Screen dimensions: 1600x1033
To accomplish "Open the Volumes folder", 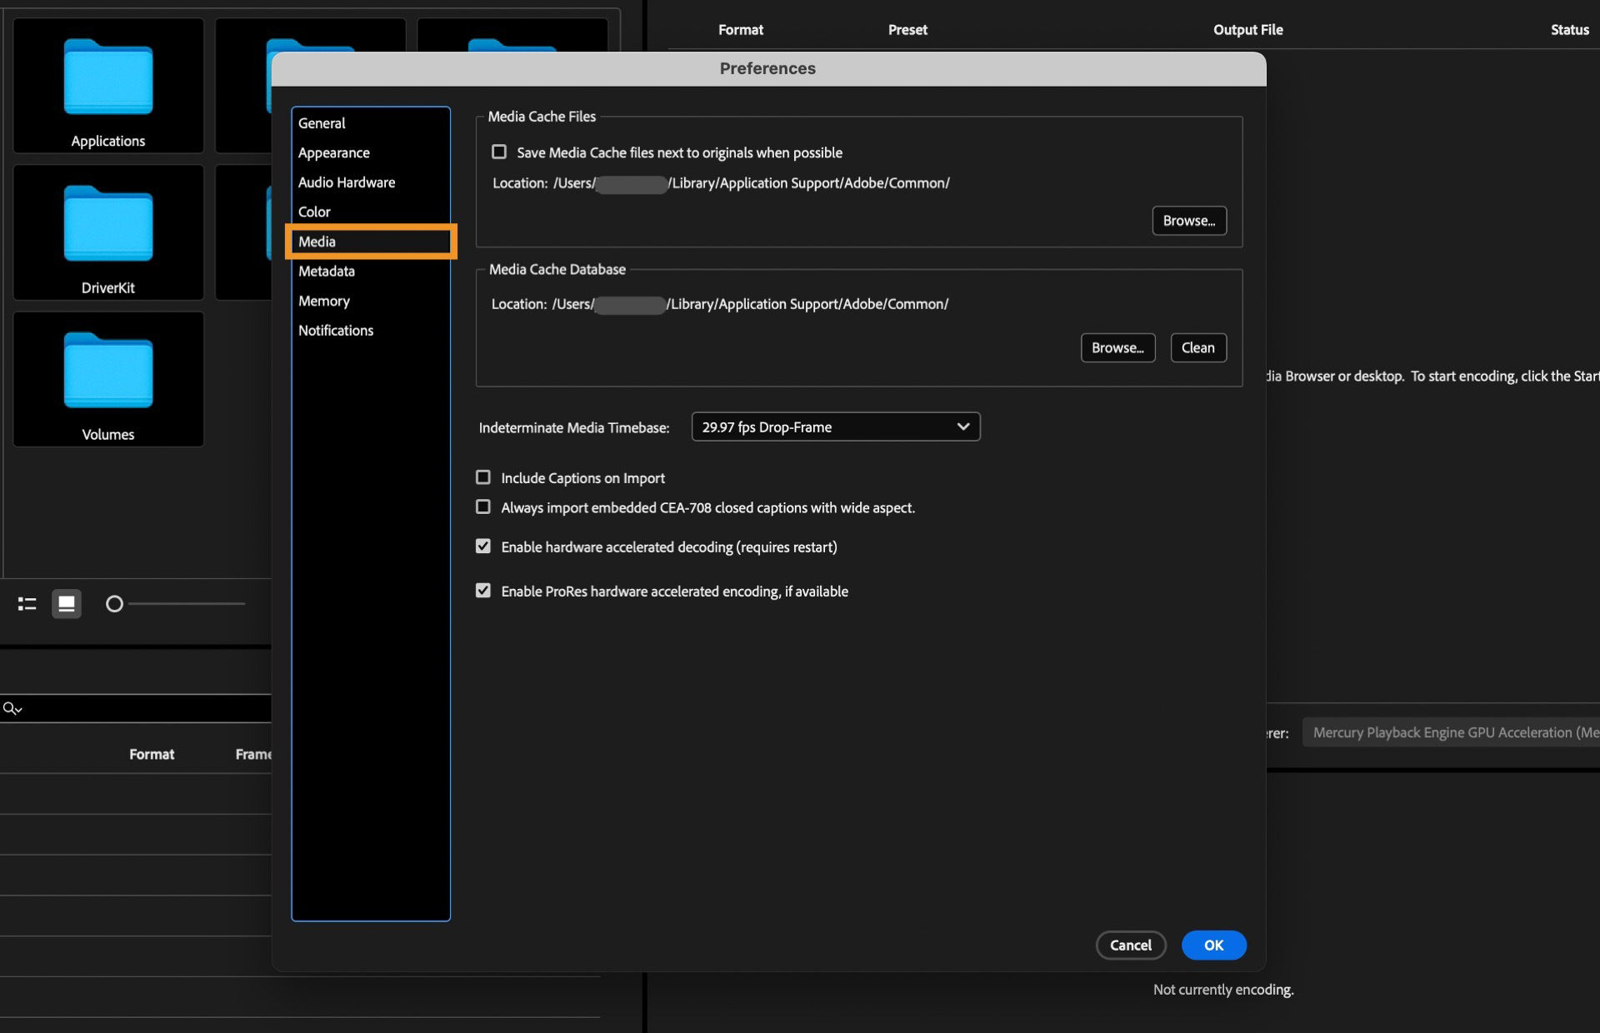I will [x=107, y=375].
